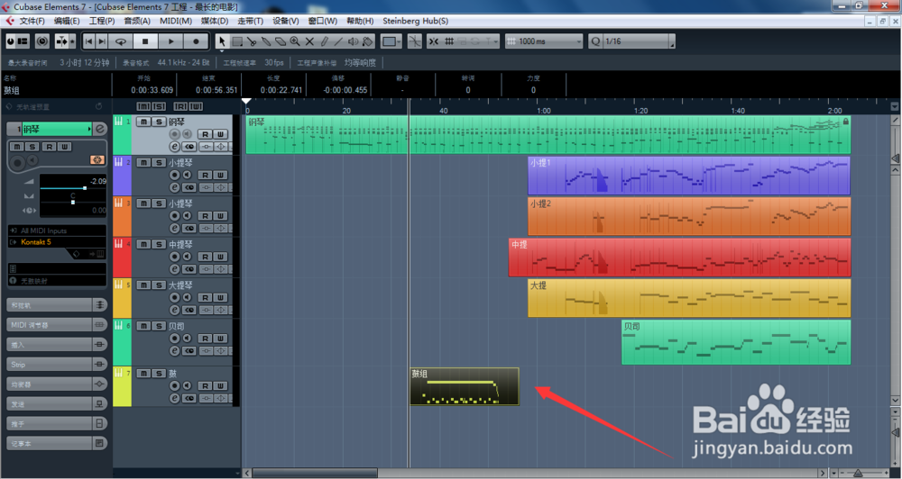The height and width of the screenshot is (479, 902).
Task: Select the Draw pencil tool
Action: [x=324, y=41]
